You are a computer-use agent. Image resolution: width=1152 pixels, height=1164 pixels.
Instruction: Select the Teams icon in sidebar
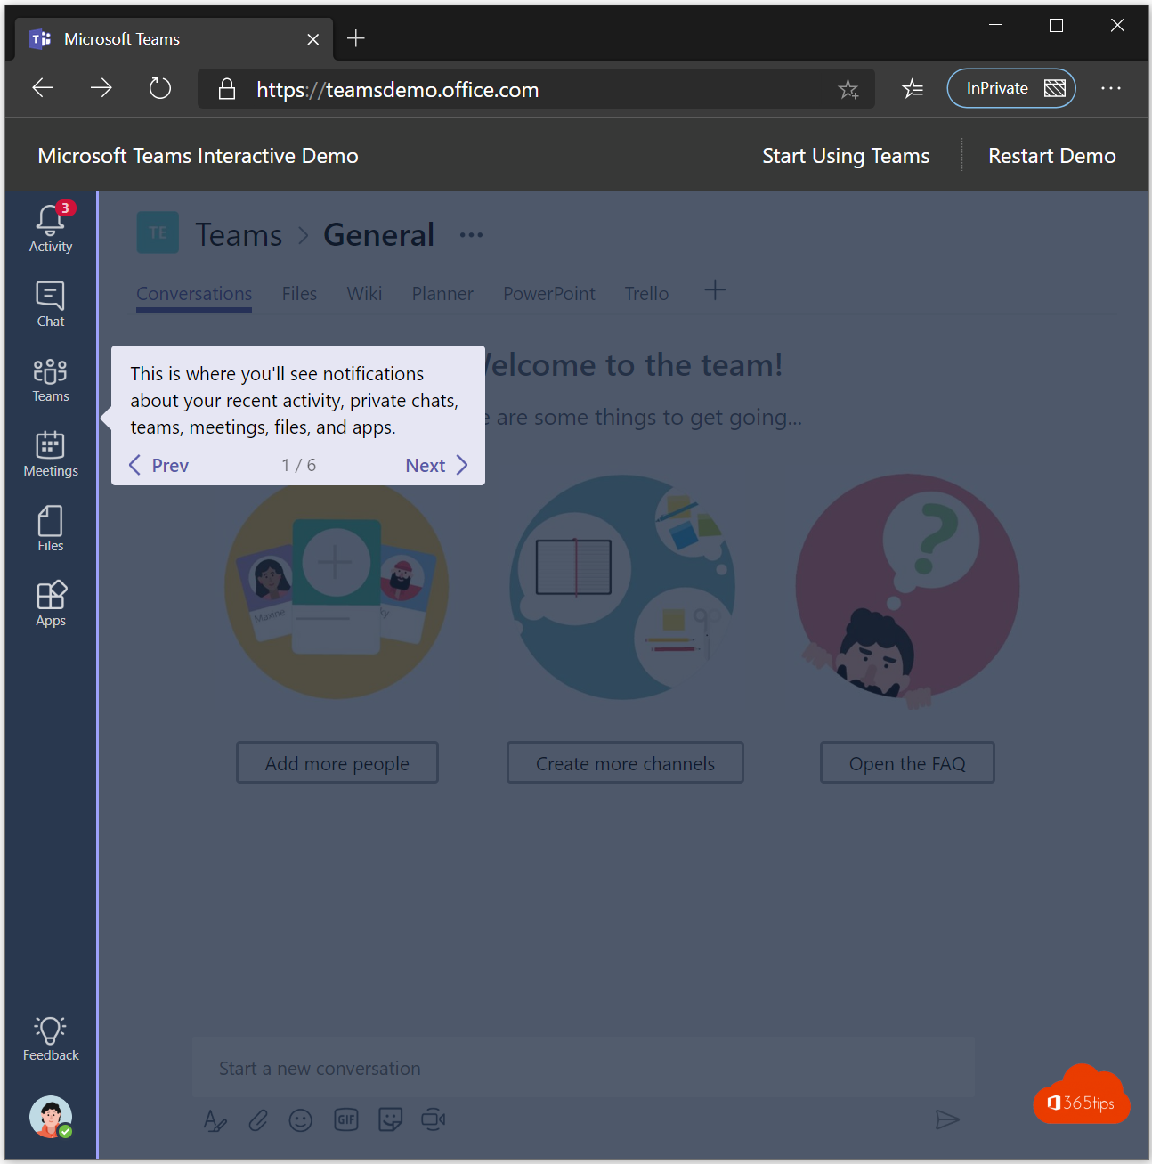51,380
